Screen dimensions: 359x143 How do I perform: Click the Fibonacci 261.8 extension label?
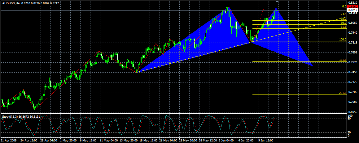pyautogui.click(x=343, y=93)
